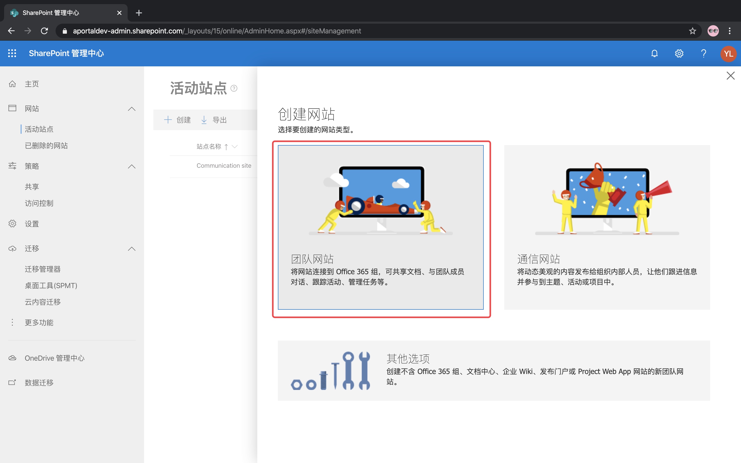The width and height of the screenshot is (741, 463).
Task: Click the address bar URL
Action: (x=217, y=31)
